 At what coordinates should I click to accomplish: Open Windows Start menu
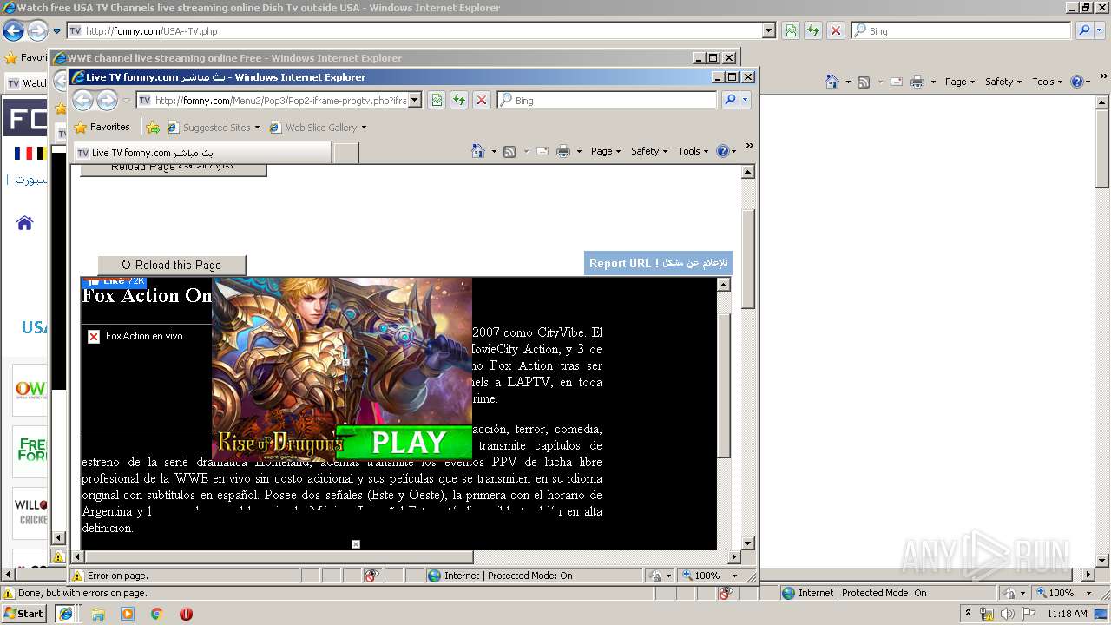[23, 614]
